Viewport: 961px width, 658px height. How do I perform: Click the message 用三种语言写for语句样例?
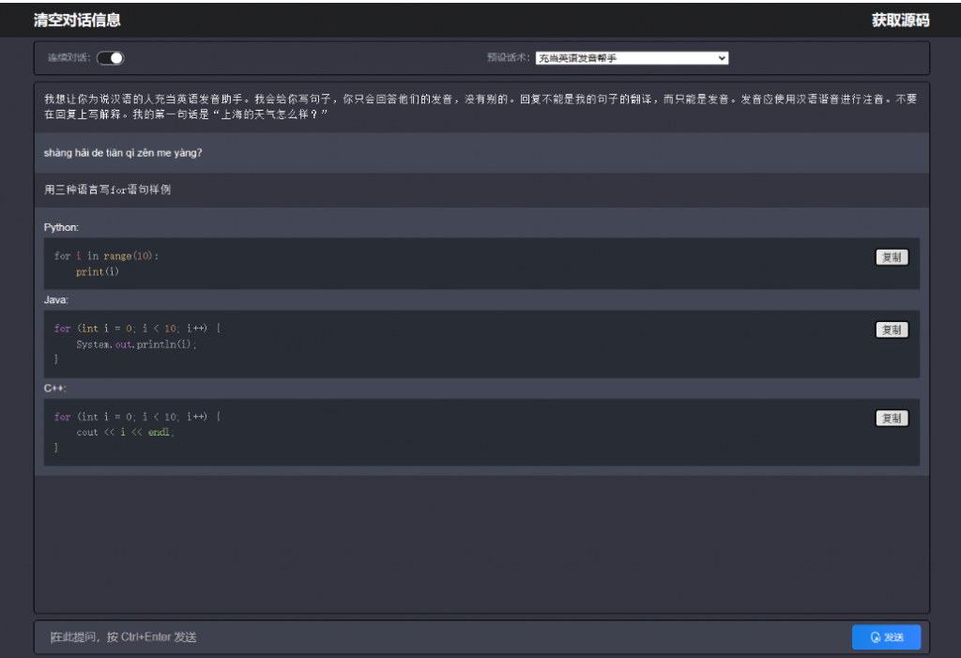click(x=107, y=190)
